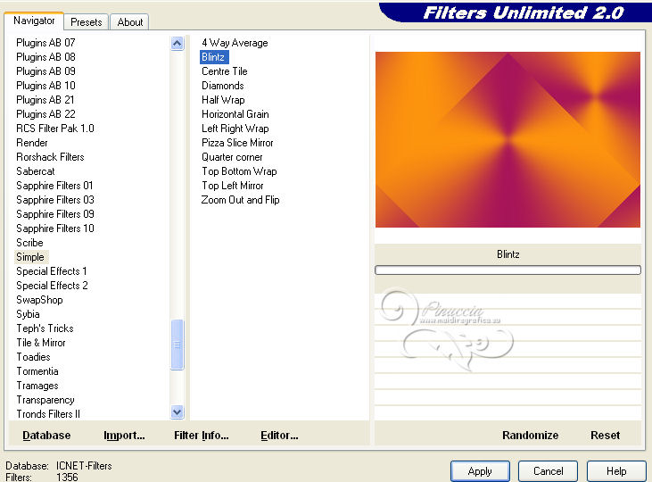Select RCS Filter Pak 1.0 category
Image resolution: width=652 pixels, height=482 pixels.
pos(55,129)
